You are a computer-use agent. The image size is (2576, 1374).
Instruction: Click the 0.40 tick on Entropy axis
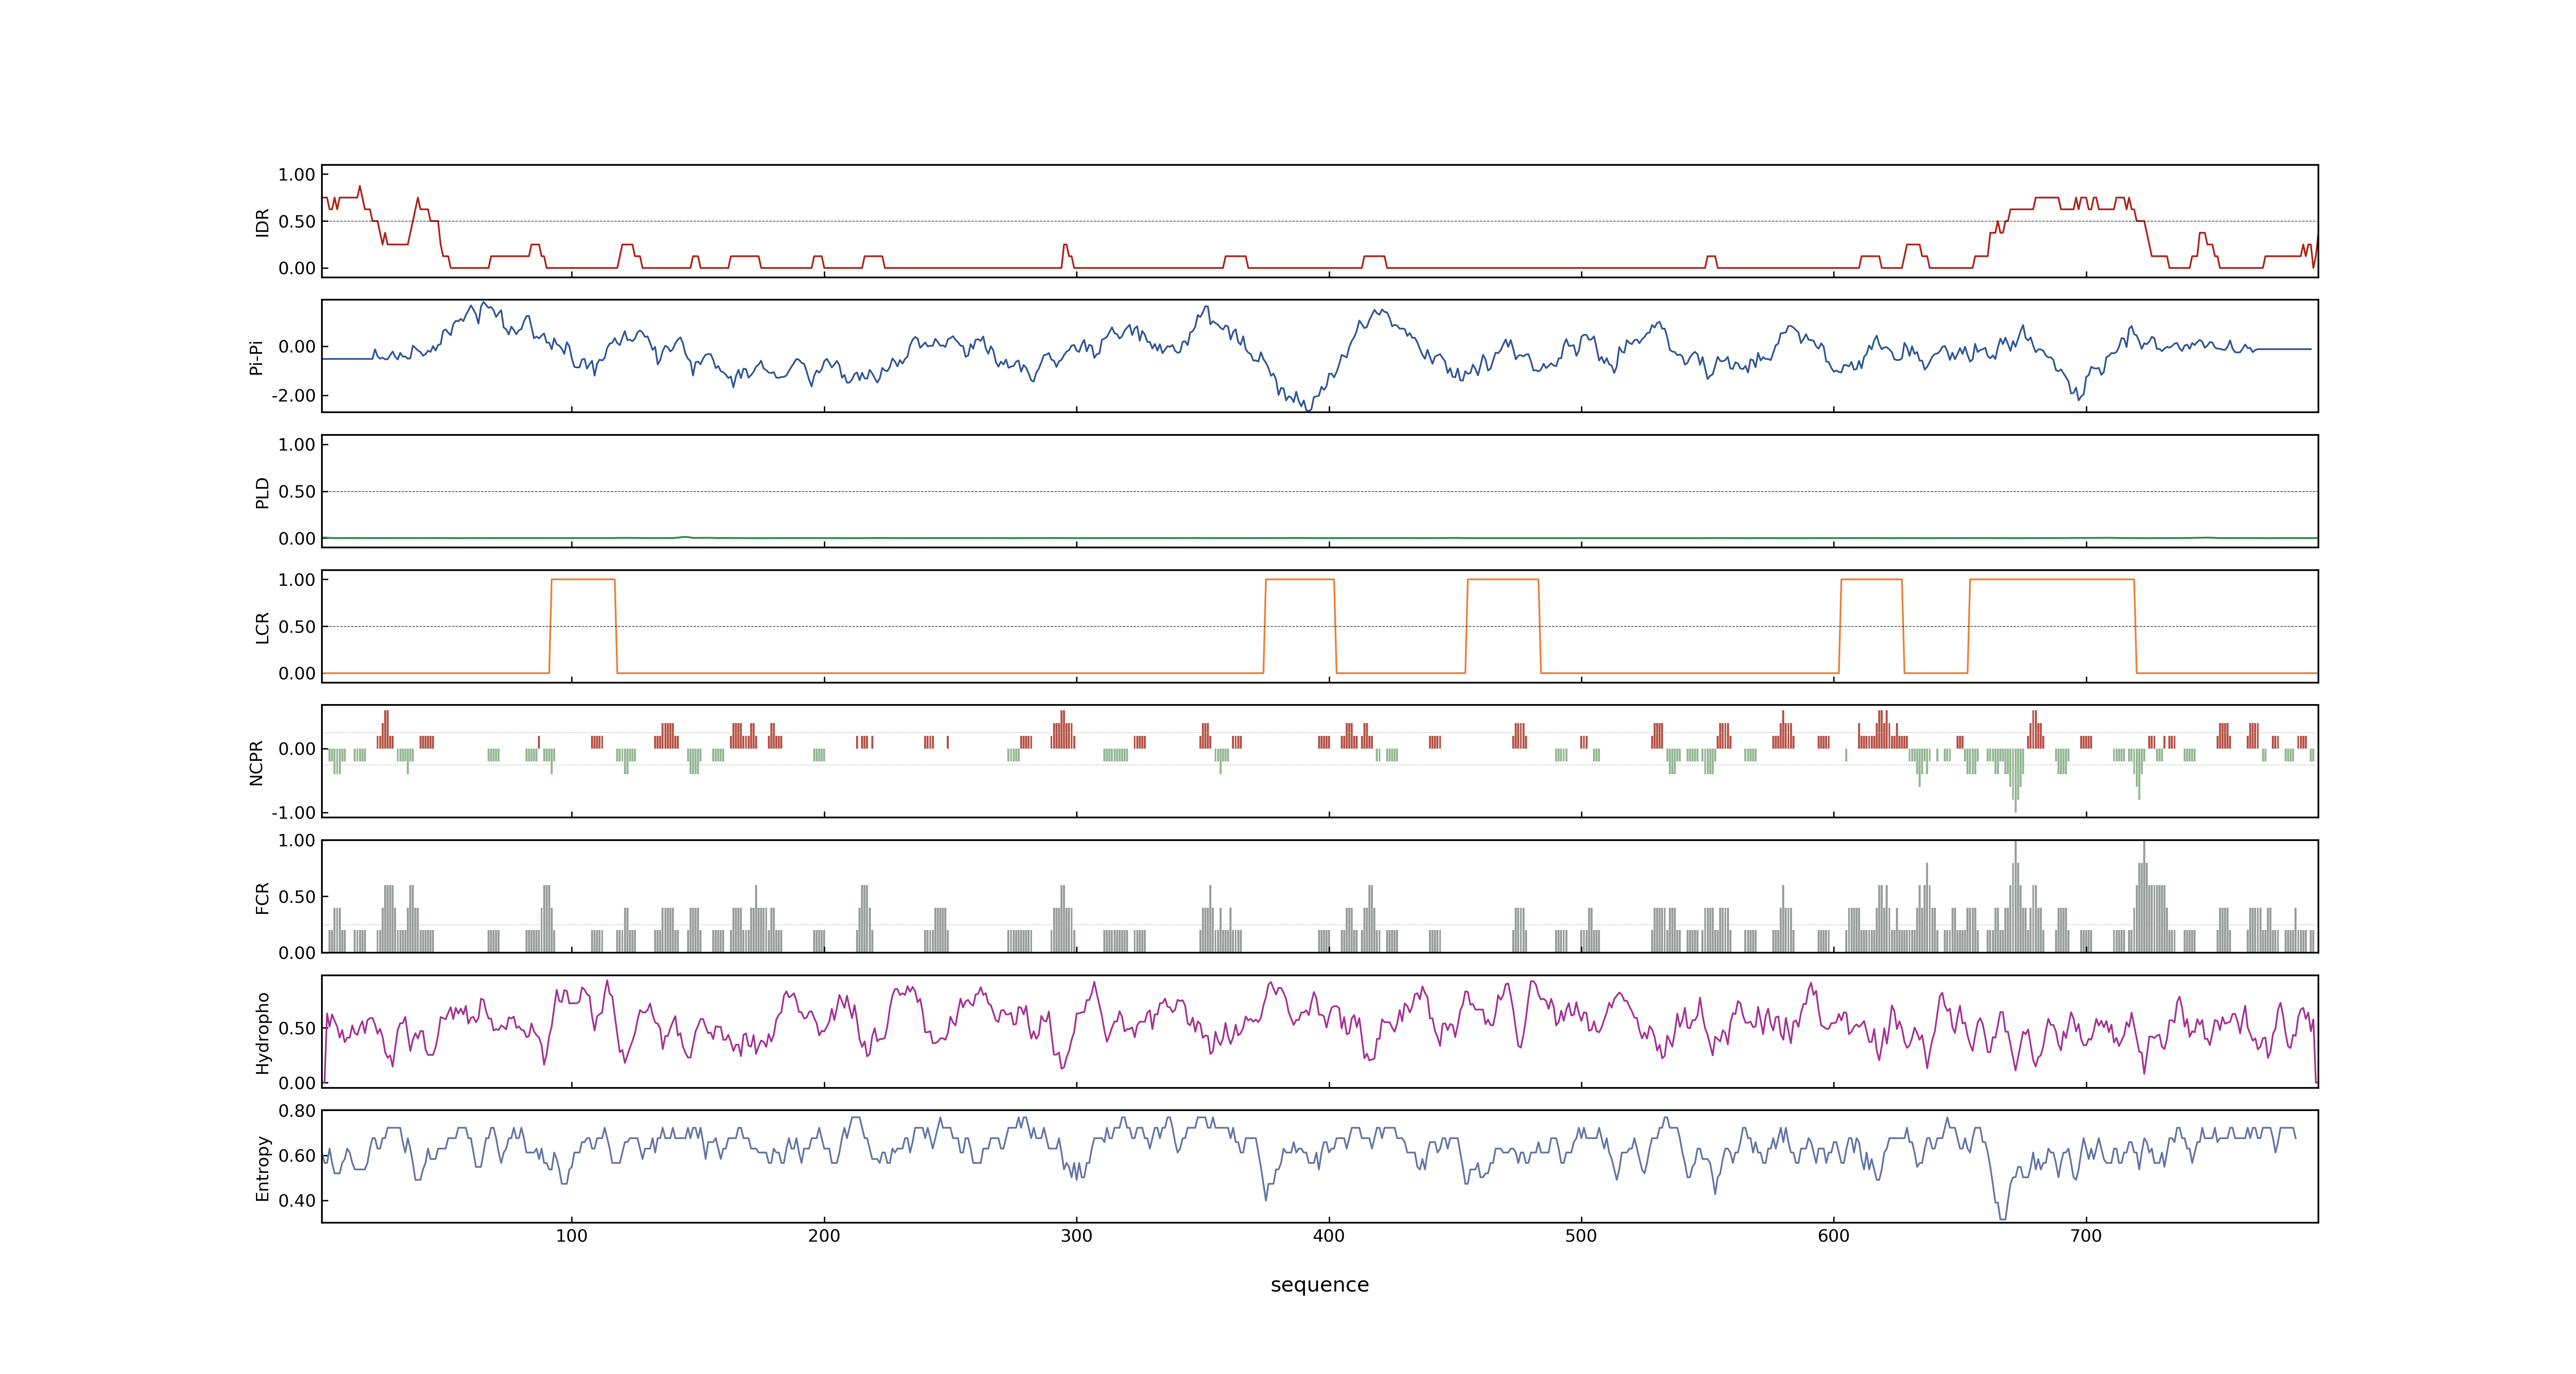[x=297, y=1201]
